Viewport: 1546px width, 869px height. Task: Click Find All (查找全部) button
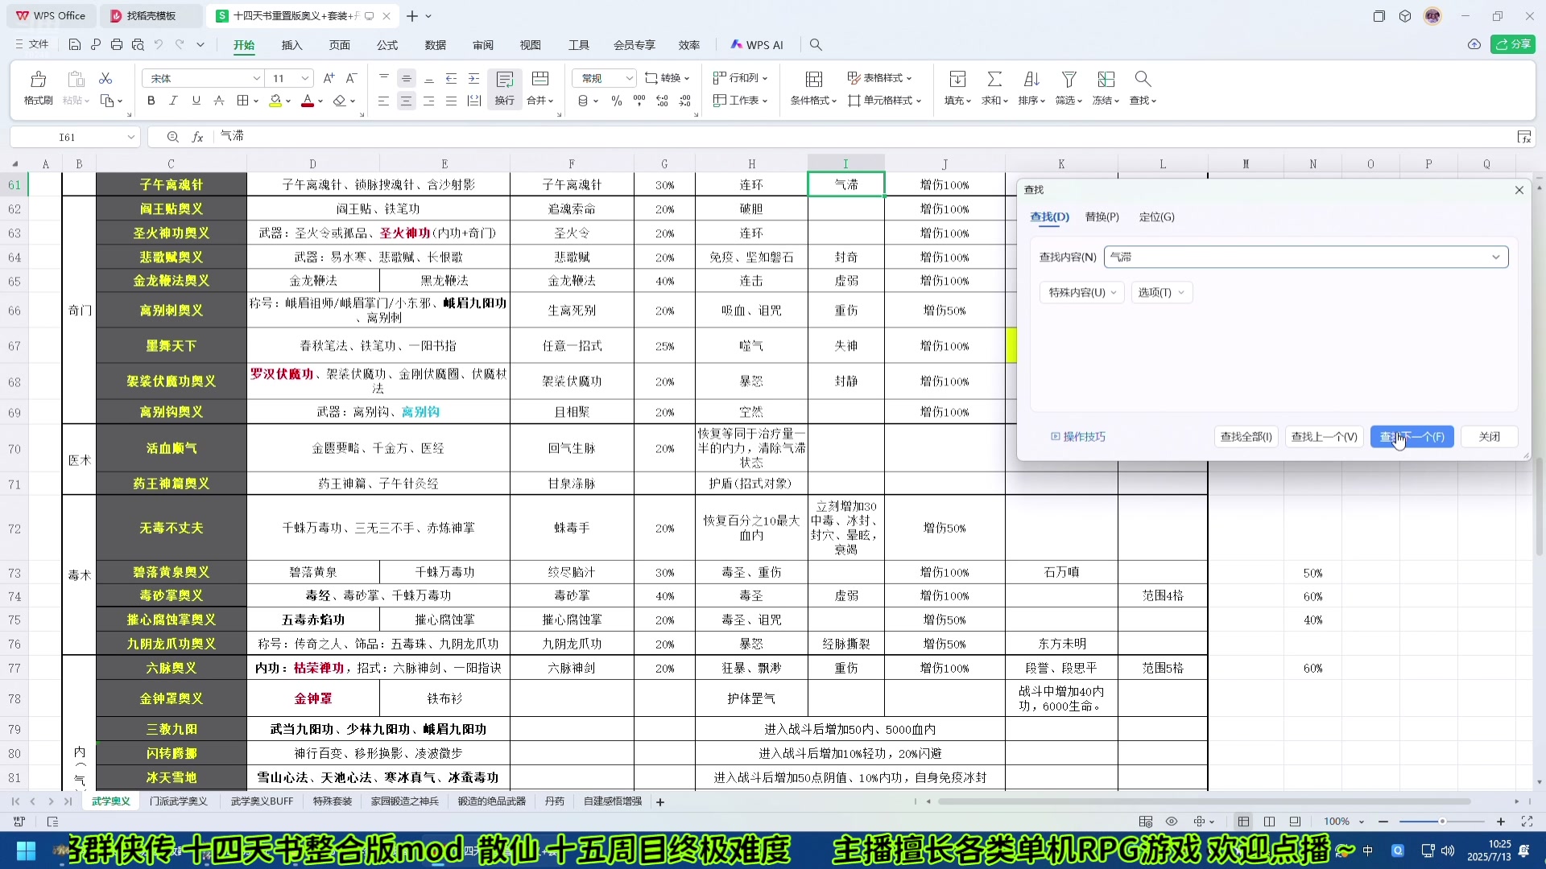(x=1246, y=437)
